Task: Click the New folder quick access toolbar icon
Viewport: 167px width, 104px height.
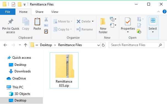Action: point(20,4)
